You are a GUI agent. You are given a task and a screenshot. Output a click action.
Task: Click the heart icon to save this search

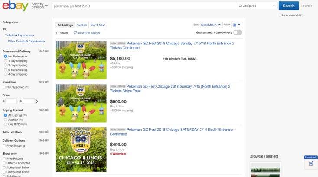(75, 32)
